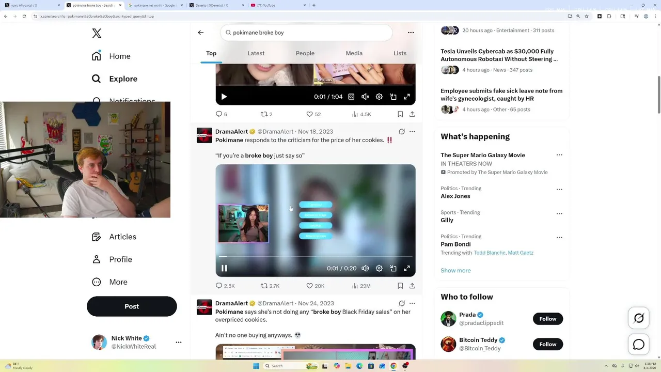Share the post with 29M views
The width and height of the screenshot is (661, 372).
[412, 286]
